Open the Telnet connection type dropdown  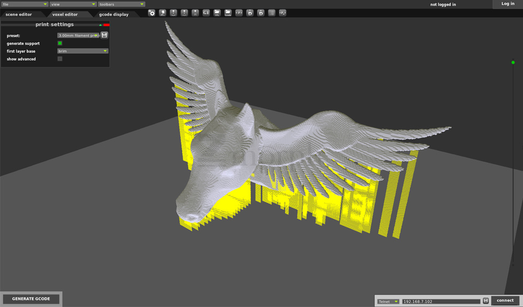(389, 301)
